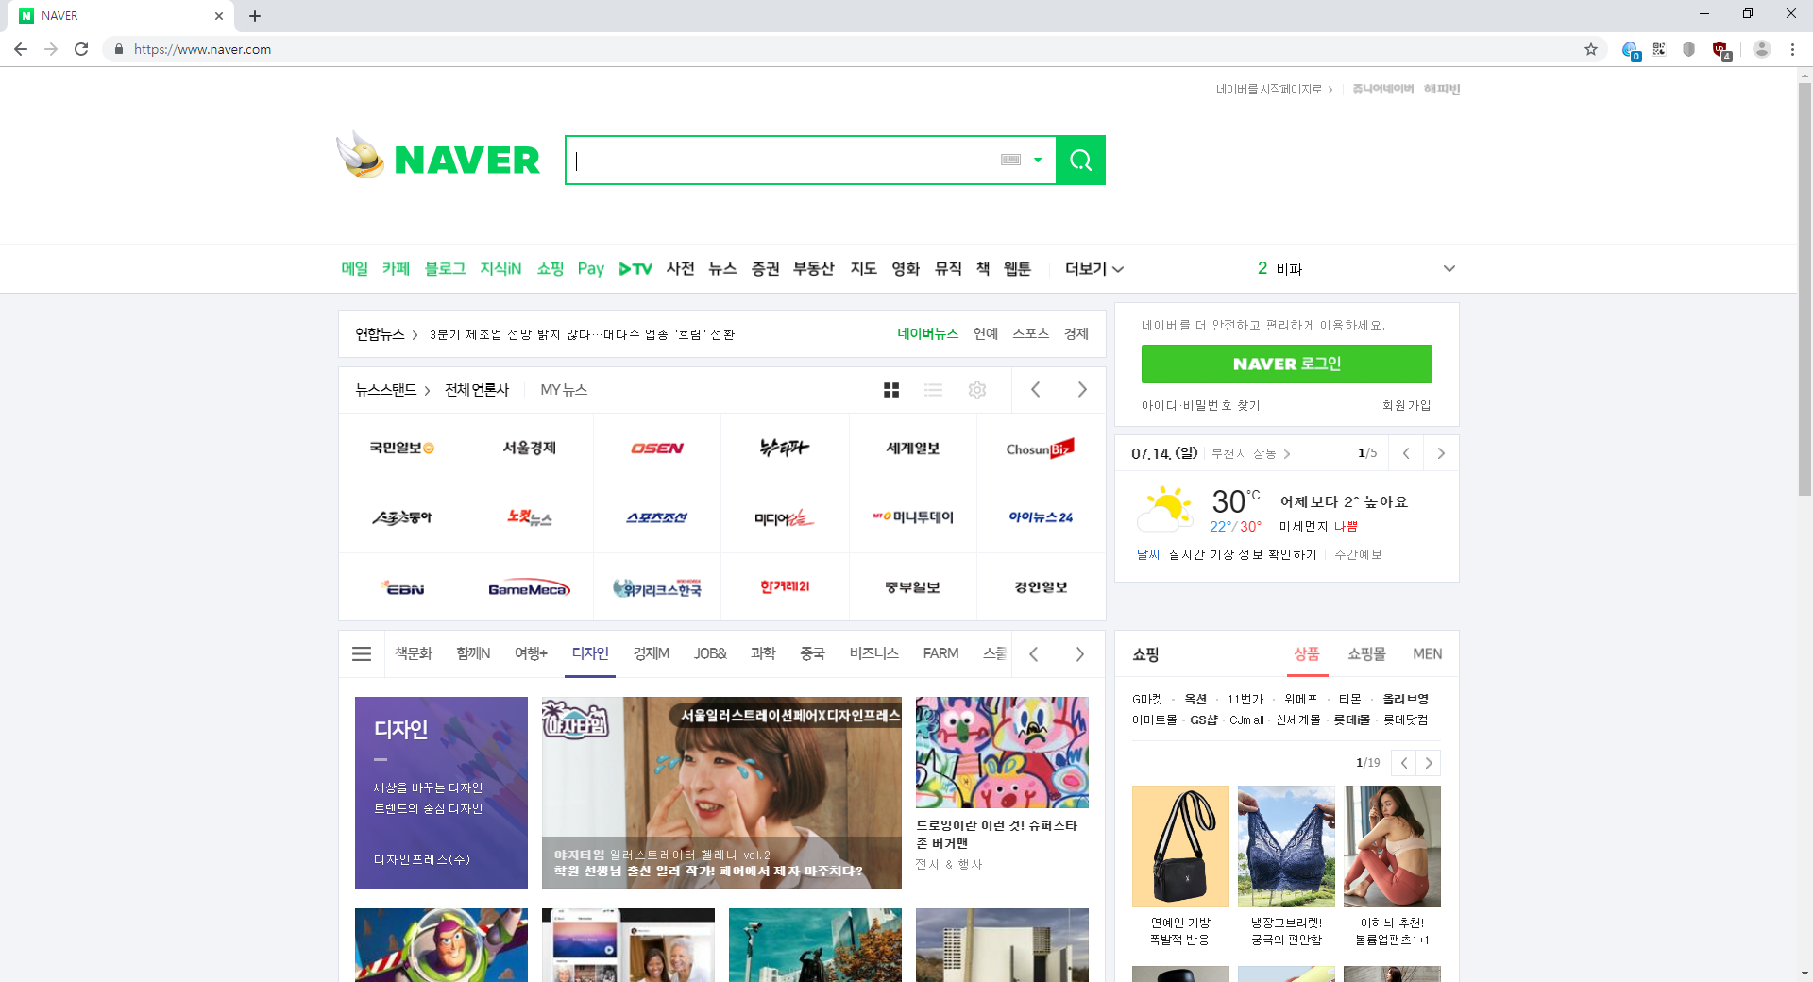1813x982 pixels.
Task: Show next topic categories
Action: click(1080, 653)
